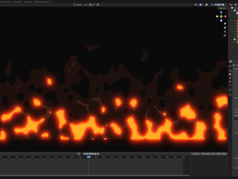238x179 pixels.
Task: Click the zoom view magnifier icon
Action: 225,23
